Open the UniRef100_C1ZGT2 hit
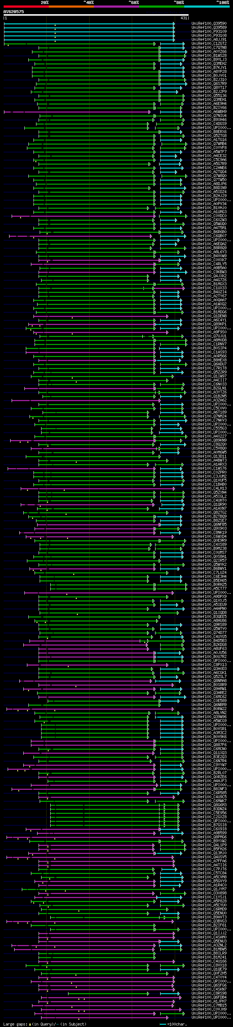Viewport: 233px width, 1027px height. pyautogui.click(x=209, y=43)
